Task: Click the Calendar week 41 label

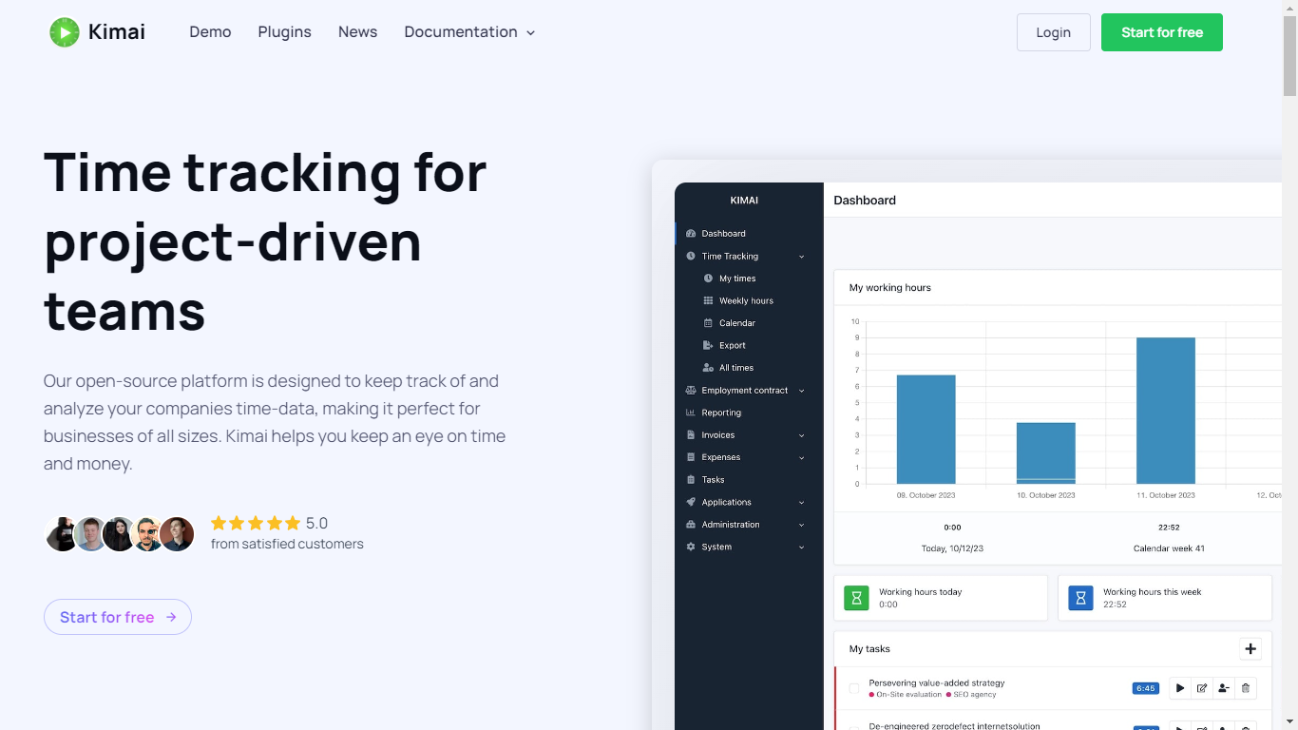Action: pyautogui.click(x=1169, y=548)
